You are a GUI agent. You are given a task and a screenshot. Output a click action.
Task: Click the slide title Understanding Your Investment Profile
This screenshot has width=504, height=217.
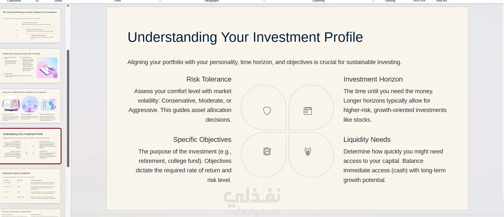pos(245,37)
